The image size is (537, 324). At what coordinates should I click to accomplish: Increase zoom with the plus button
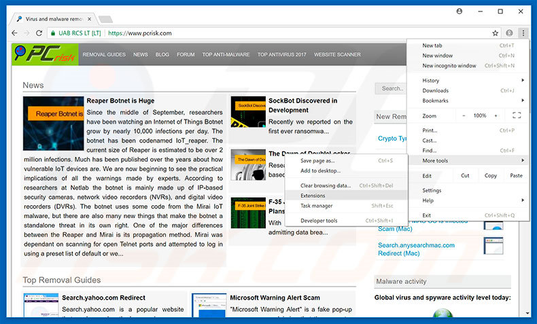(x=496, y=115)
